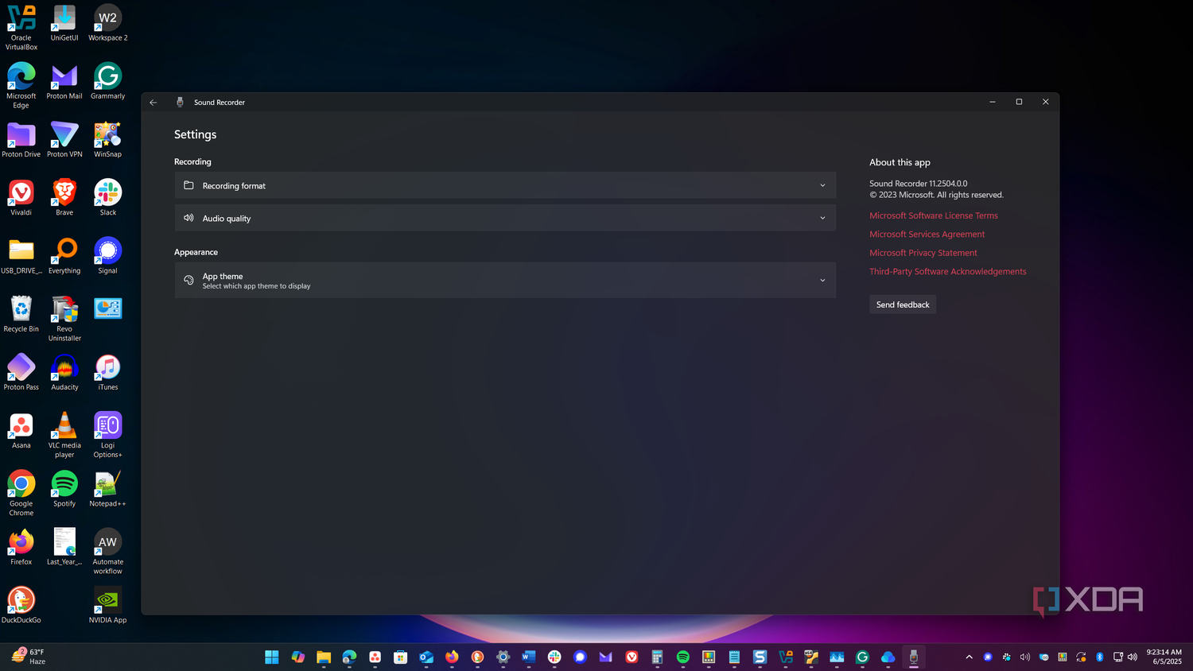Open the App theme dropdown

pyautogui.click(x=505, y=281)
